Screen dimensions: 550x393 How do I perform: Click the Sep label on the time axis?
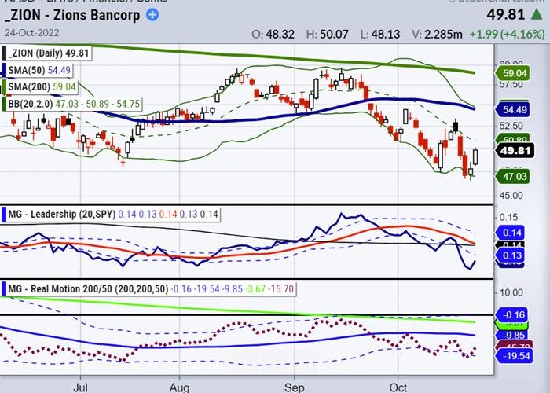(x=294, y=387)
